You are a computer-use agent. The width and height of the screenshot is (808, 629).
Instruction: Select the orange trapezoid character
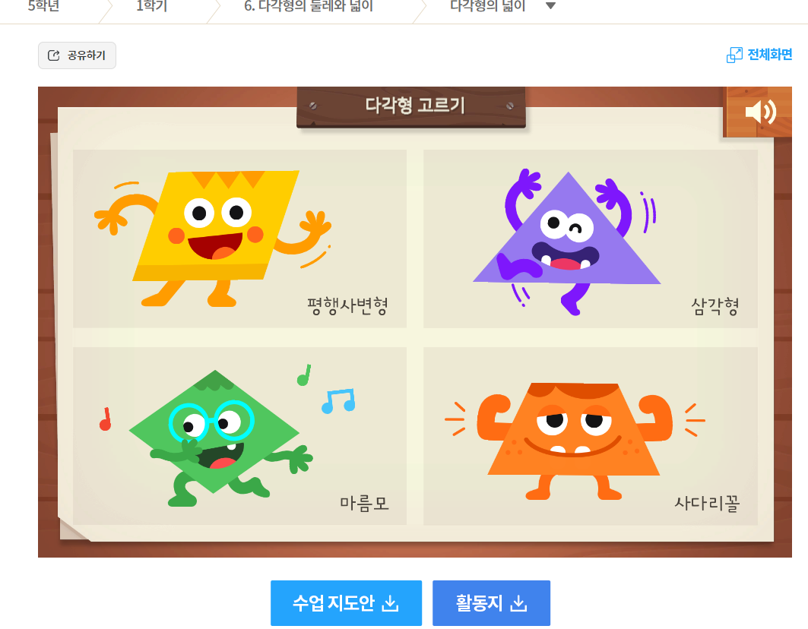click(574, 433)
